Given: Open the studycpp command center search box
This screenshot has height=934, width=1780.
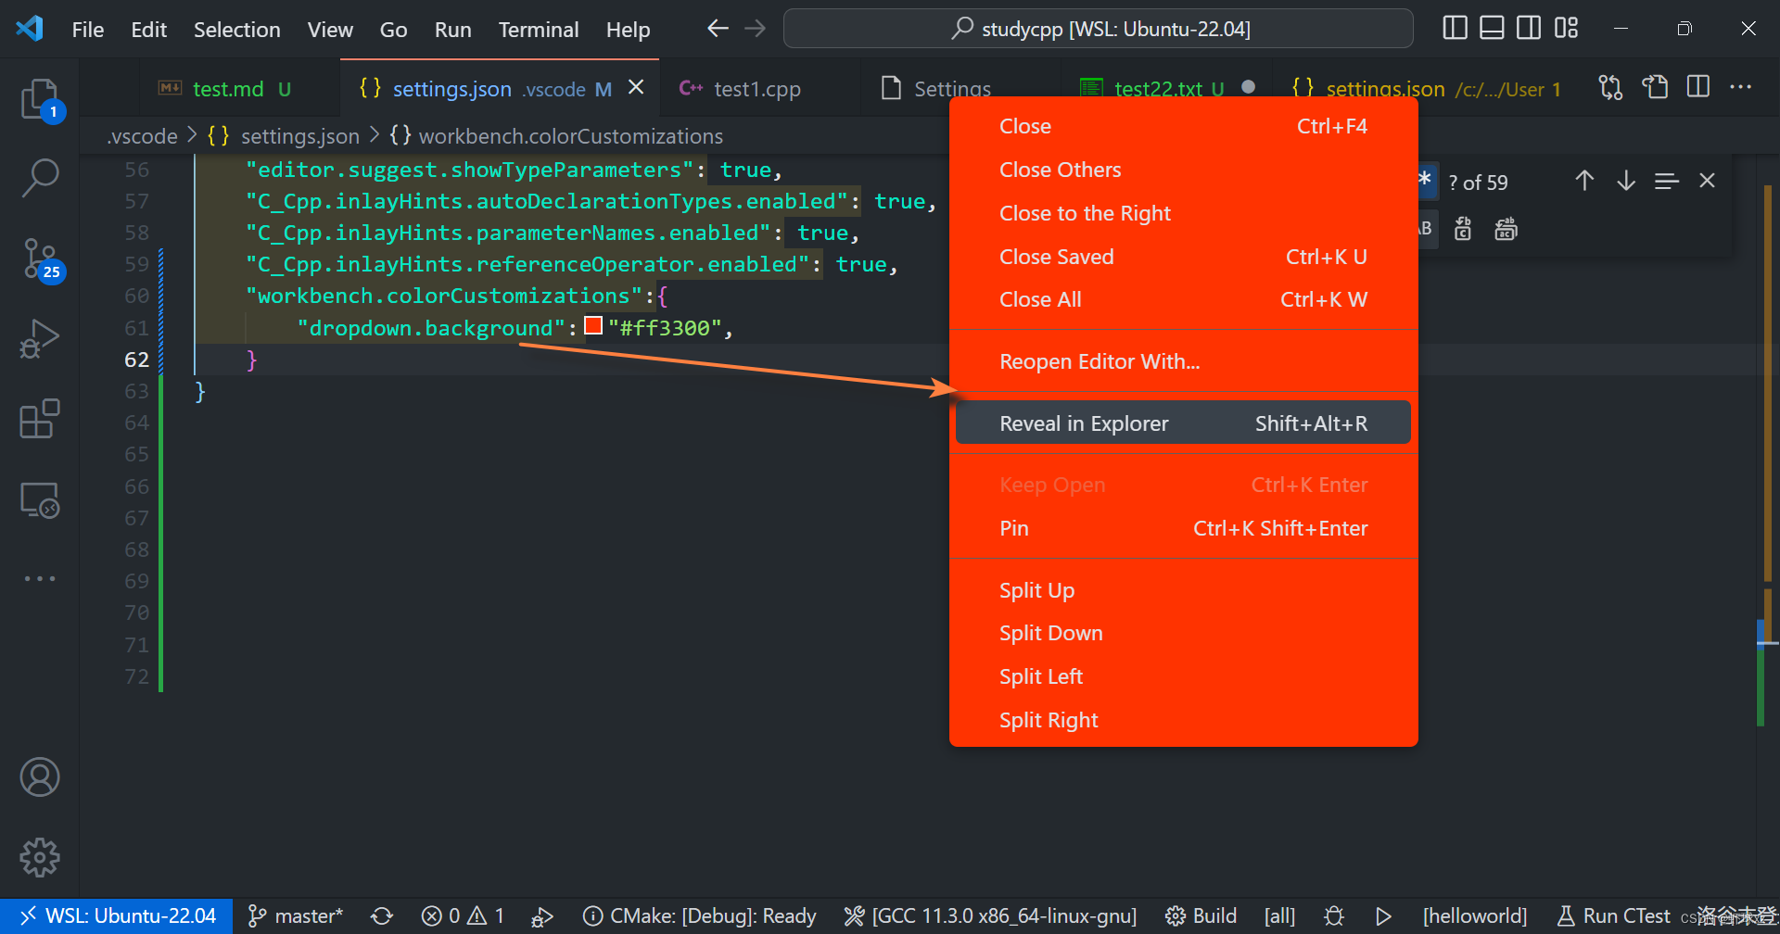Looking at the screenshot, I should [x=1099, y=29].
